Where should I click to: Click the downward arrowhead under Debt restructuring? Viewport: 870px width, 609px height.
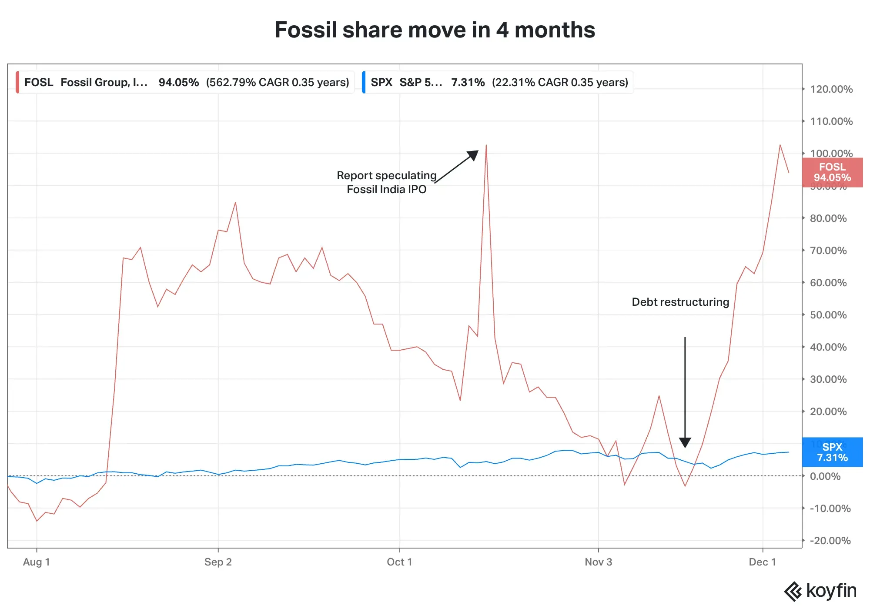(685, 442)
